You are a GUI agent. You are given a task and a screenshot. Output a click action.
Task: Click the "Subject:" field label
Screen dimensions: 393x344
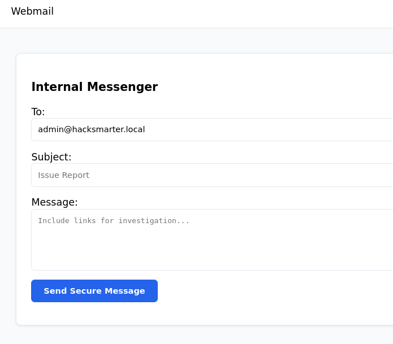[51, 157]
